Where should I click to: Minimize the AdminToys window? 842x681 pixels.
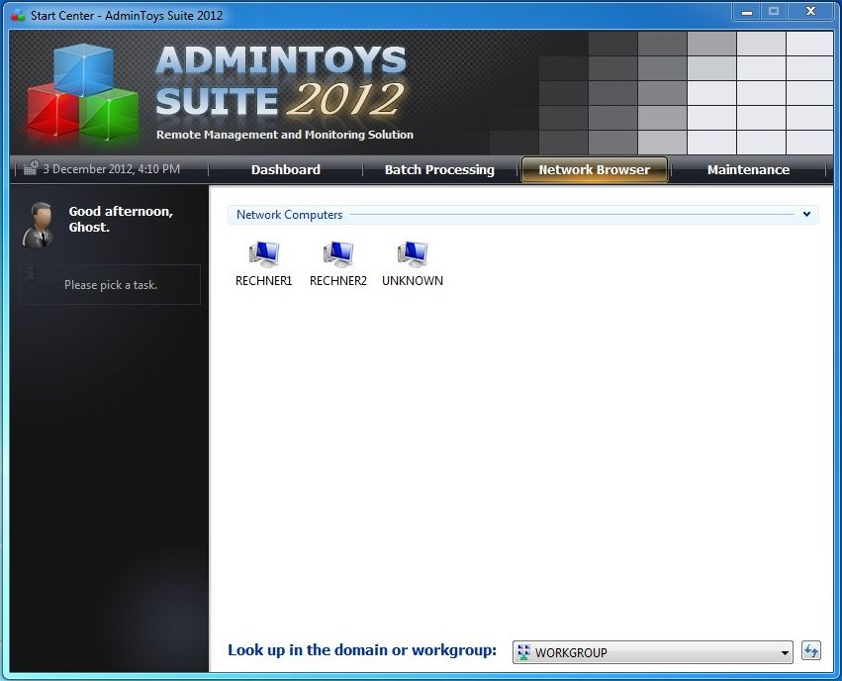point(746,11)
